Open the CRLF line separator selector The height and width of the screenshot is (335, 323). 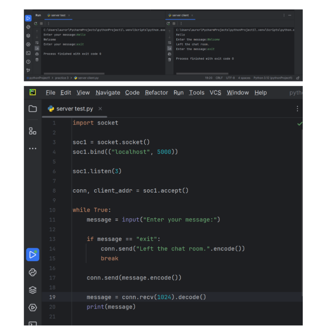219,78
